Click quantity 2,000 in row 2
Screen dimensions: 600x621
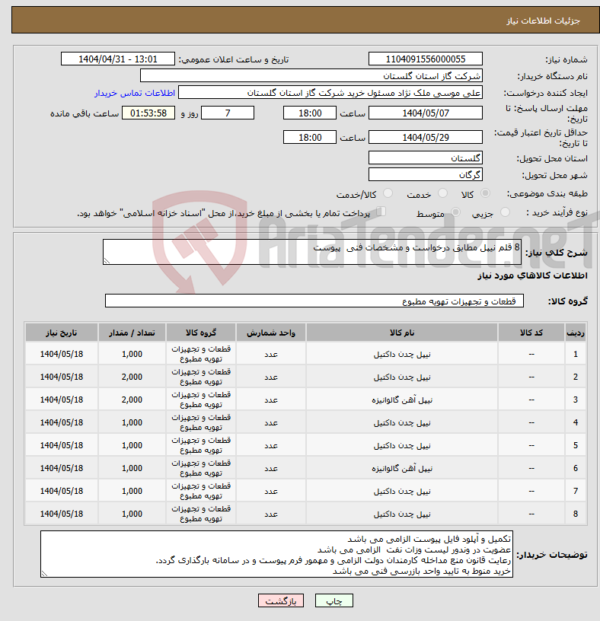pos(132,377)
